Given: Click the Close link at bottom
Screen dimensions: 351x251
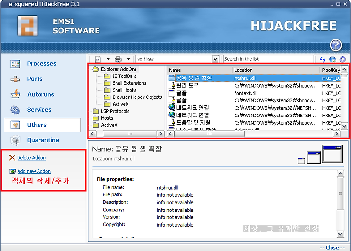Looking at the screenshot, I should pyautogui.click(x=332, y=248).
